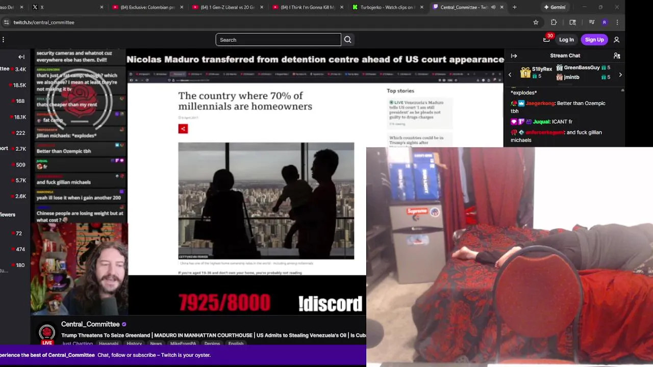View site information icon in address bar
The height and width of the screenshot is (367, 653).
click(6, 22)
